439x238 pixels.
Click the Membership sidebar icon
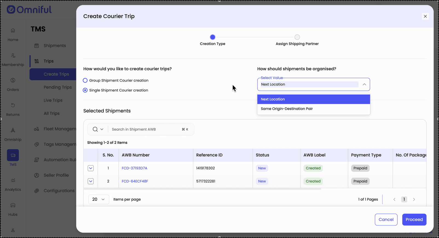[13, 56]
